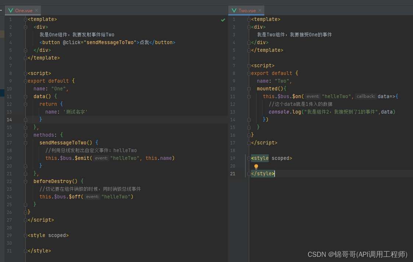Fold the $bus.$on callback on line 11 of Two.vue
Screen dimensions: 413x262
point(249,97)
